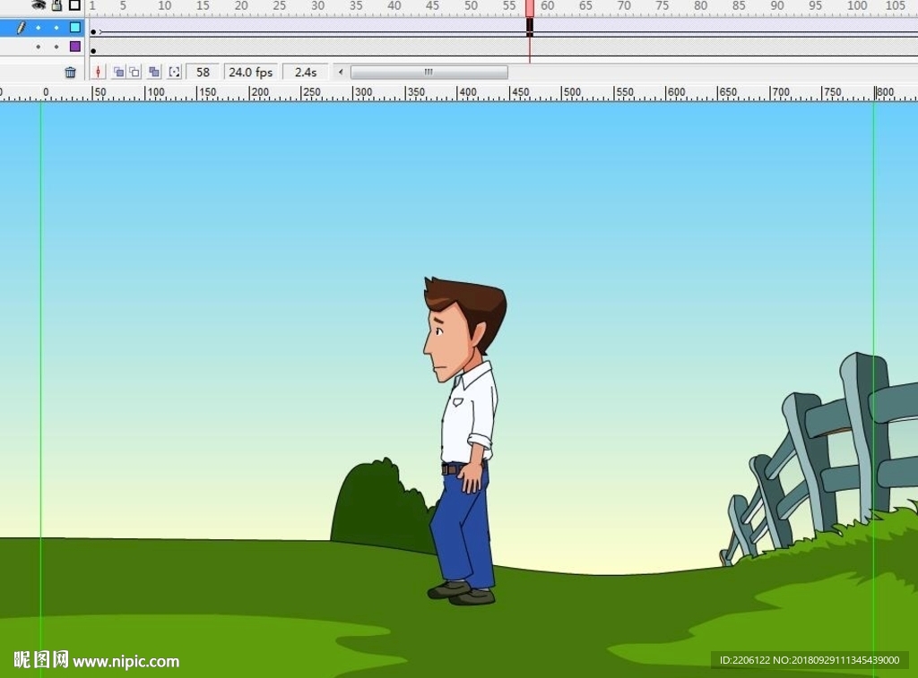This screenshot has height=678, width=918.
Task: Click timeline scroll left arrow
Action: coord(341,72)
